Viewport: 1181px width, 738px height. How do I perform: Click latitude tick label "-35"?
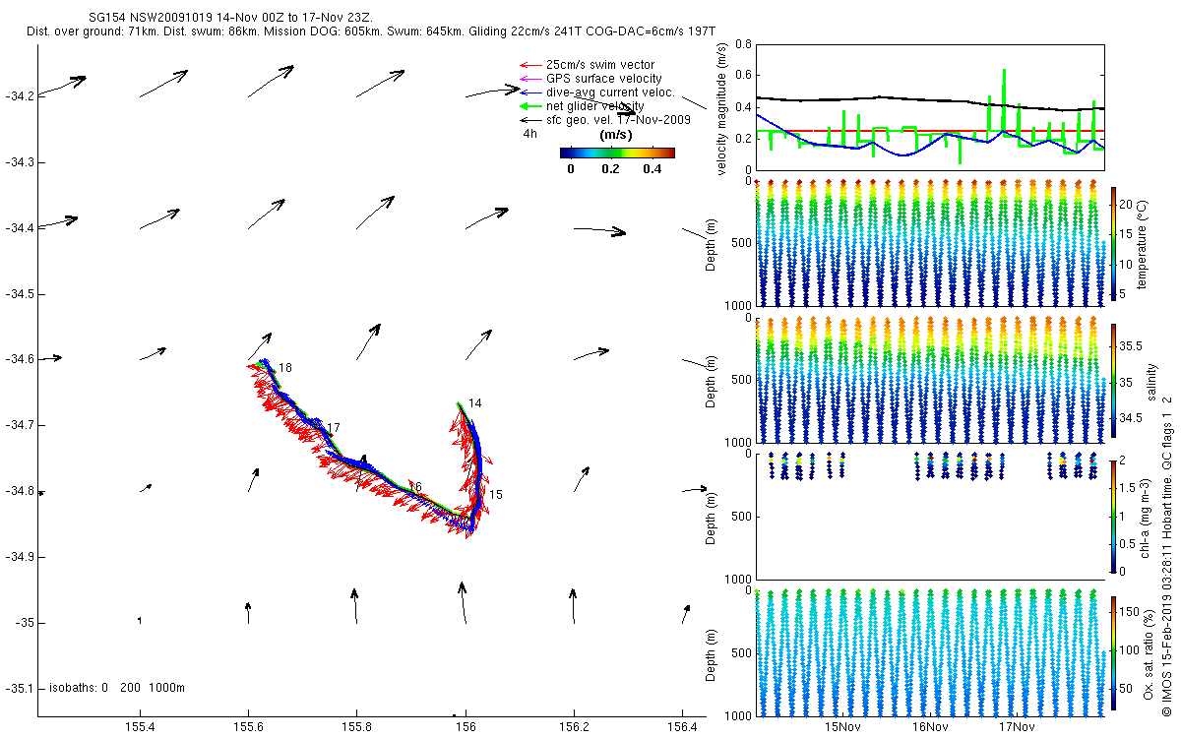[25, 623]
